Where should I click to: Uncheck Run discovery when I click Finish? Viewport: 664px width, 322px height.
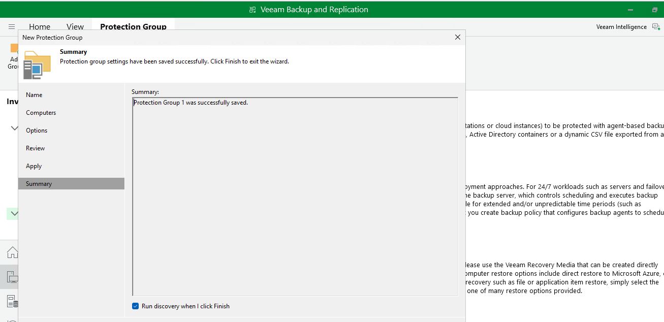135,306
